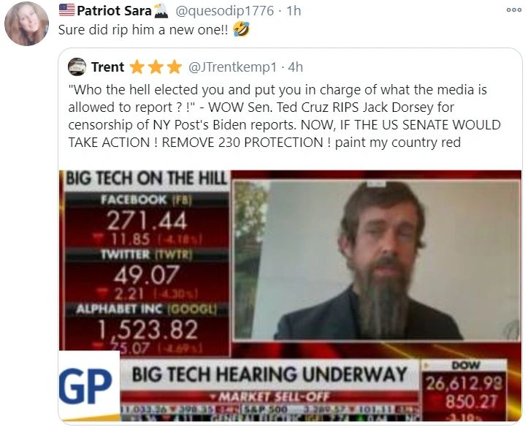This screenshot has width=528, height=427.
Task: Click the GP logo on the image
Action: (x=89, y=385)
